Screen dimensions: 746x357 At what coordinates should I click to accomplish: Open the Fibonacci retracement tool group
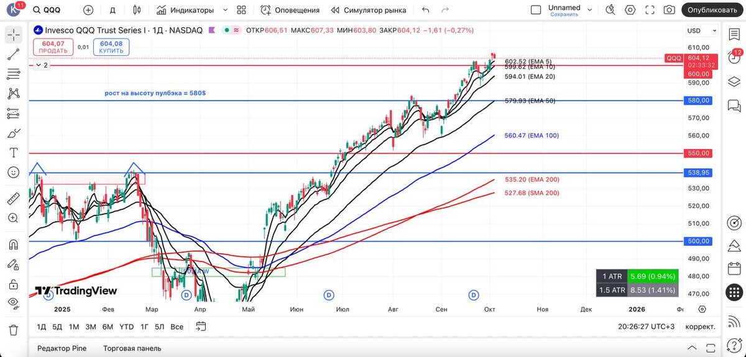click(x=13, y=74)
